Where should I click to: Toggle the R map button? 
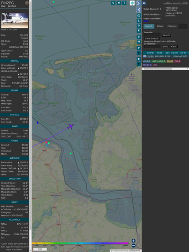139,59
